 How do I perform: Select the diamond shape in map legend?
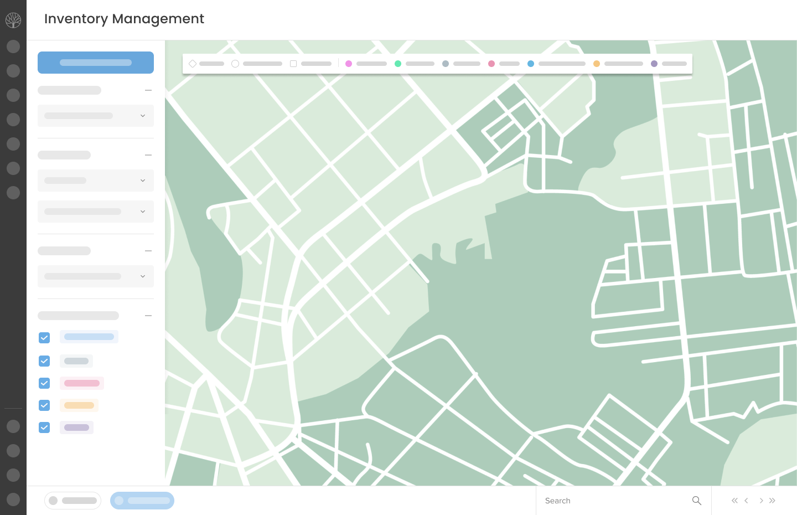coord(193,64)
